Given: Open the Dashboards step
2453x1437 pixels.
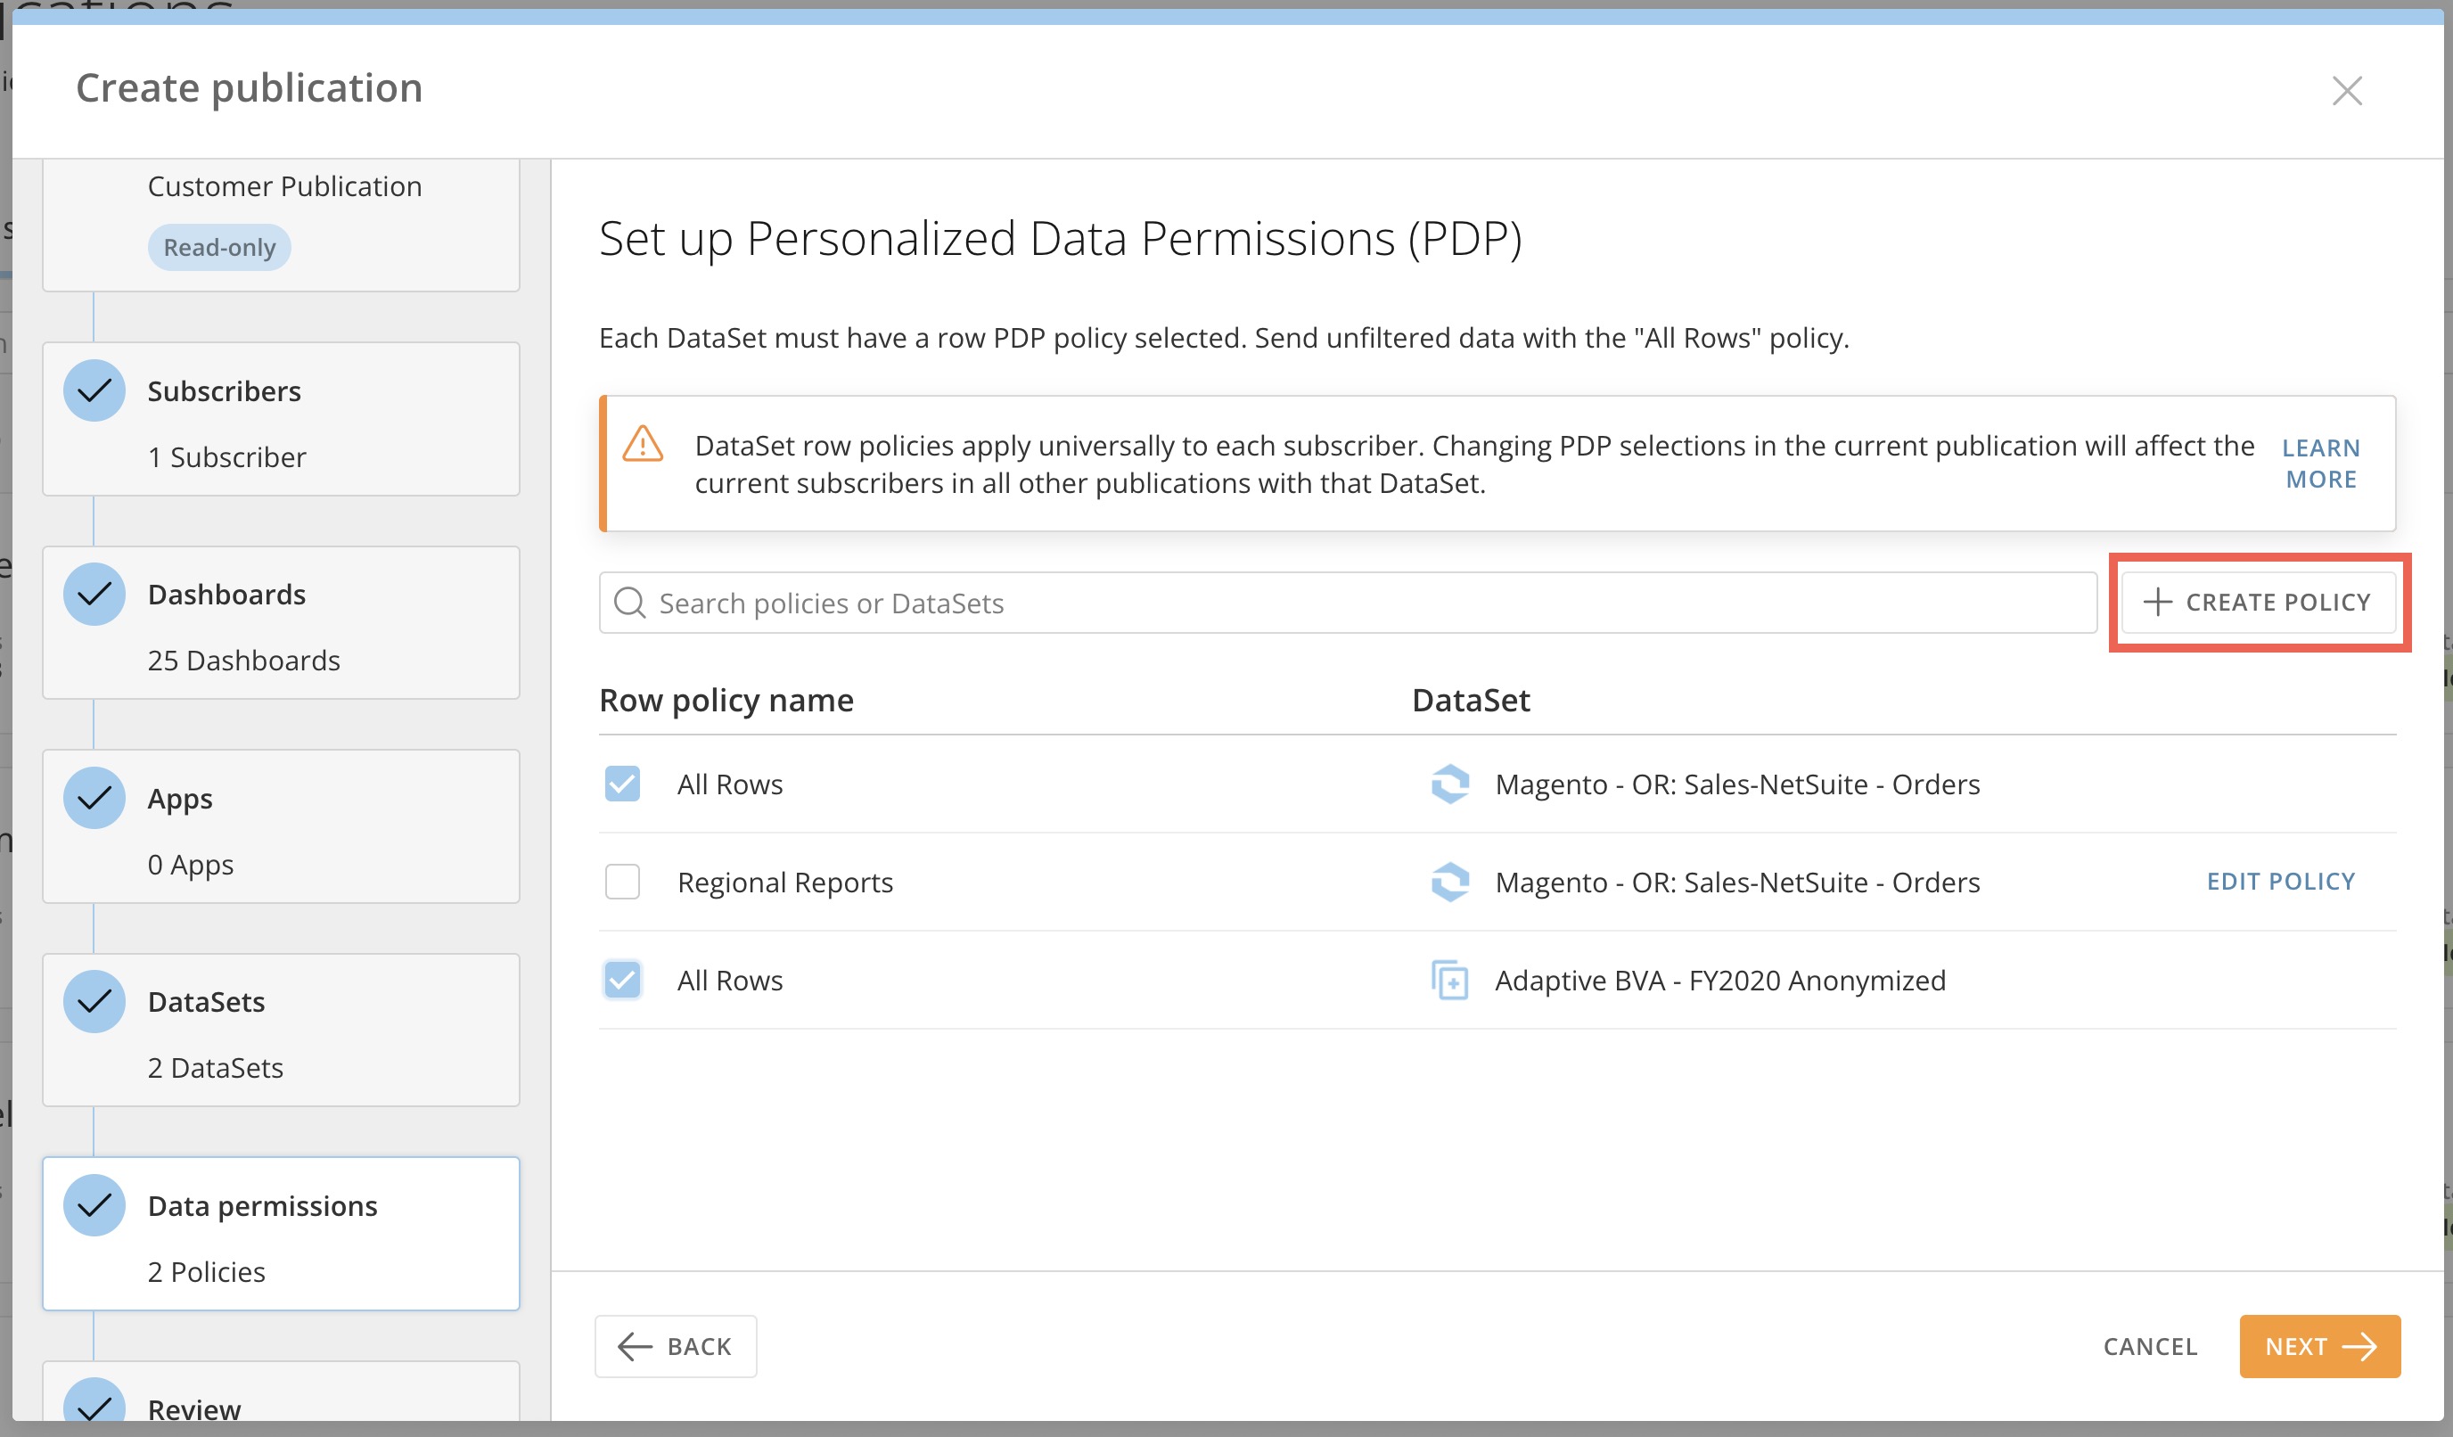Looking at the screenshot, I should pos(282,622).
